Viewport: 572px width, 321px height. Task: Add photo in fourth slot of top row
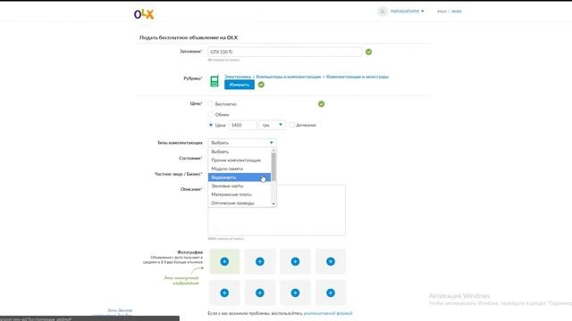tap(331, 261)
